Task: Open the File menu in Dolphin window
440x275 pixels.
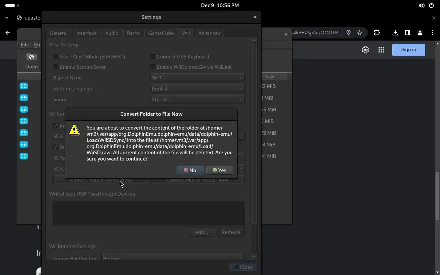Action: coord(25,45)
